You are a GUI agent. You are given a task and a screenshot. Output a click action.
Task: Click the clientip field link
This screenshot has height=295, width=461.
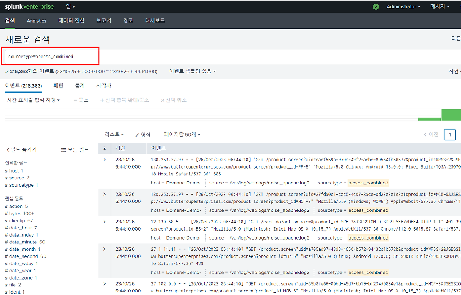(x=17, y=220)
